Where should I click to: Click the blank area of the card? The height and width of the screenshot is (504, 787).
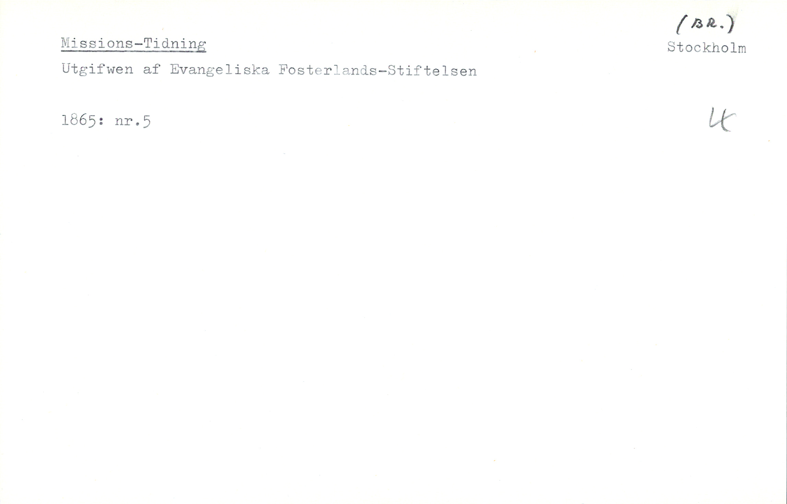pyautogui.click(x=393, y=309)
